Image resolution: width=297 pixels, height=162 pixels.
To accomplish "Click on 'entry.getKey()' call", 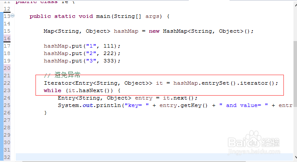I will pos(184,105).
